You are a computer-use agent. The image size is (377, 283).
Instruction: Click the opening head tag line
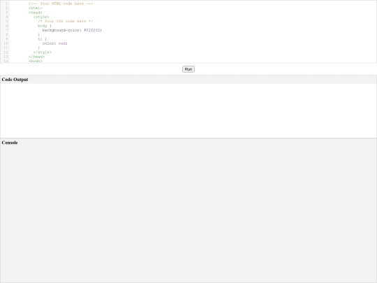click(x=36, y=13)
